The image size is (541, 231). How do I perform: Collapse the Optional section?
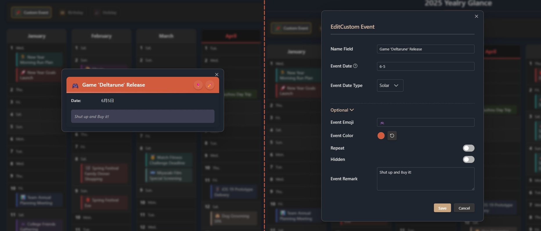click(342, 110)
